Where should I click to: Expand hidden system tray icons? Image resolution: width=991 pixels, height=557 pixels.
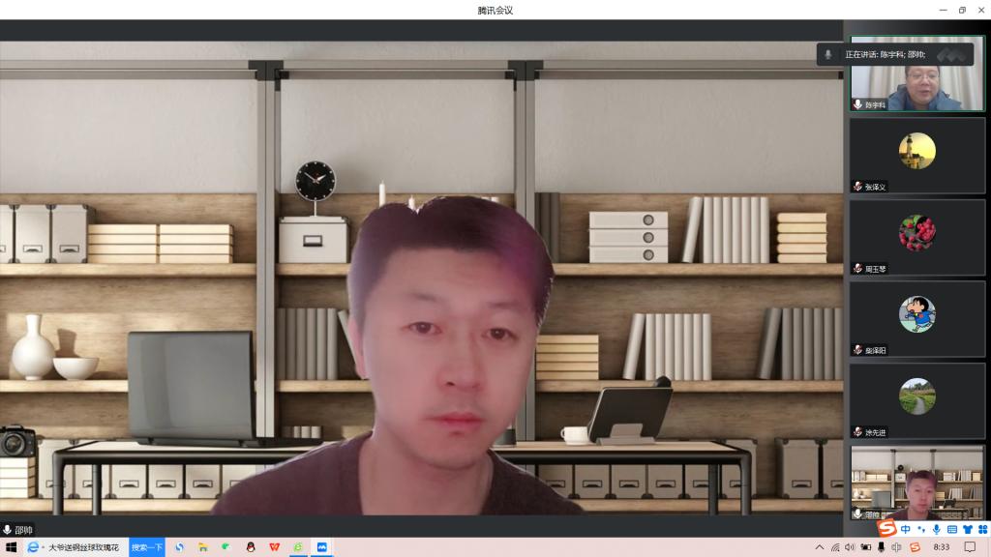coord(820,547)
